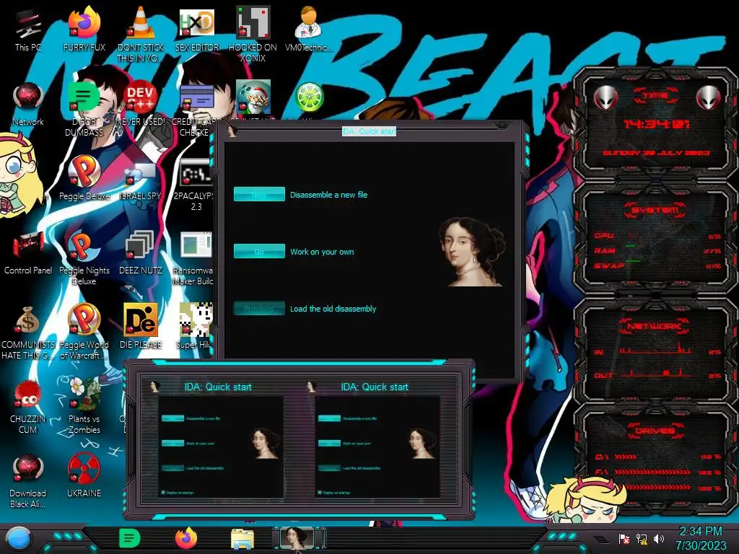Viewport: 739px width, 554px height.
Task: Open the VLC cone icon labeled DONT STICK
Action: point(141,34)
